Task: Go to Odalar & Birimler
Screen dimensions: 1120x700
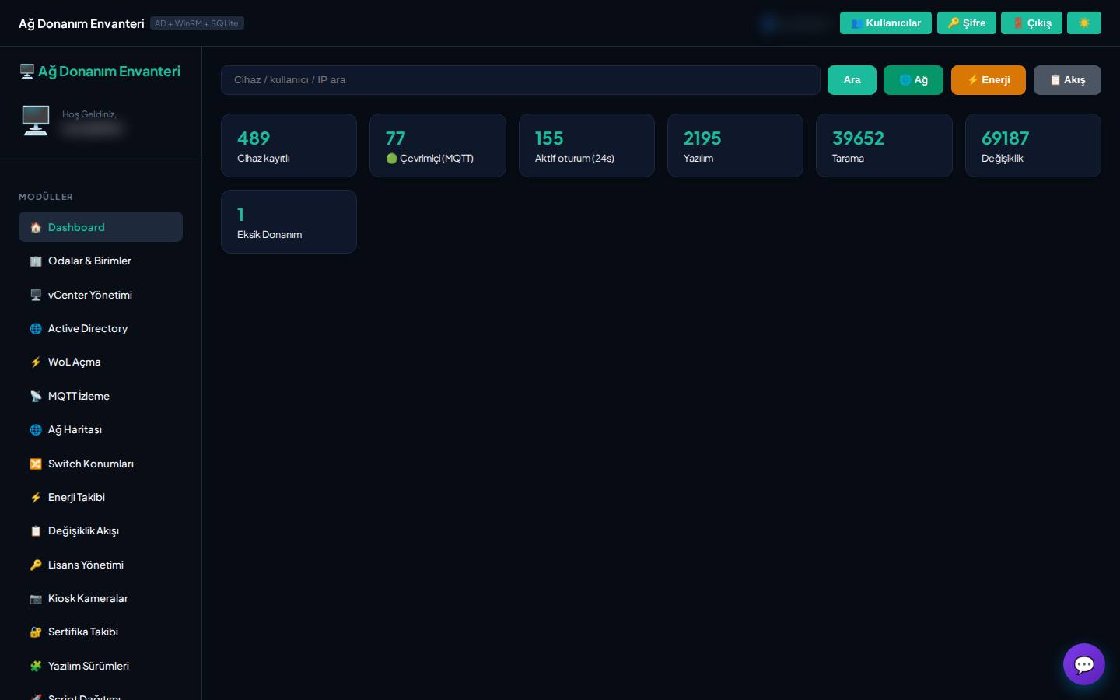Action: (x=100, y=261)
